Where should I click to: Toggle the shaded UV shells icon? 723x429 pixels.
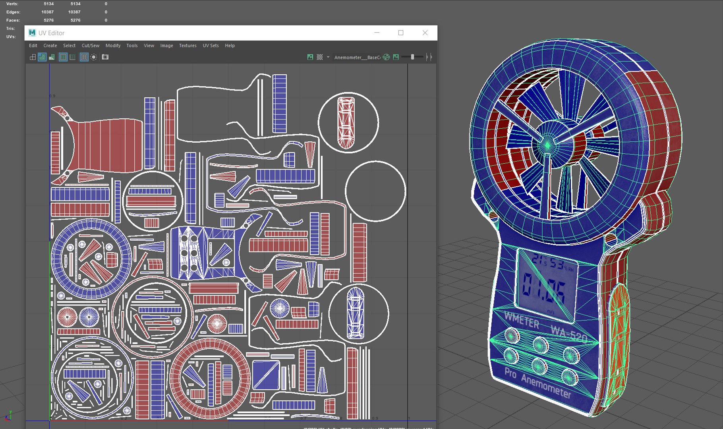coord(42,57)
